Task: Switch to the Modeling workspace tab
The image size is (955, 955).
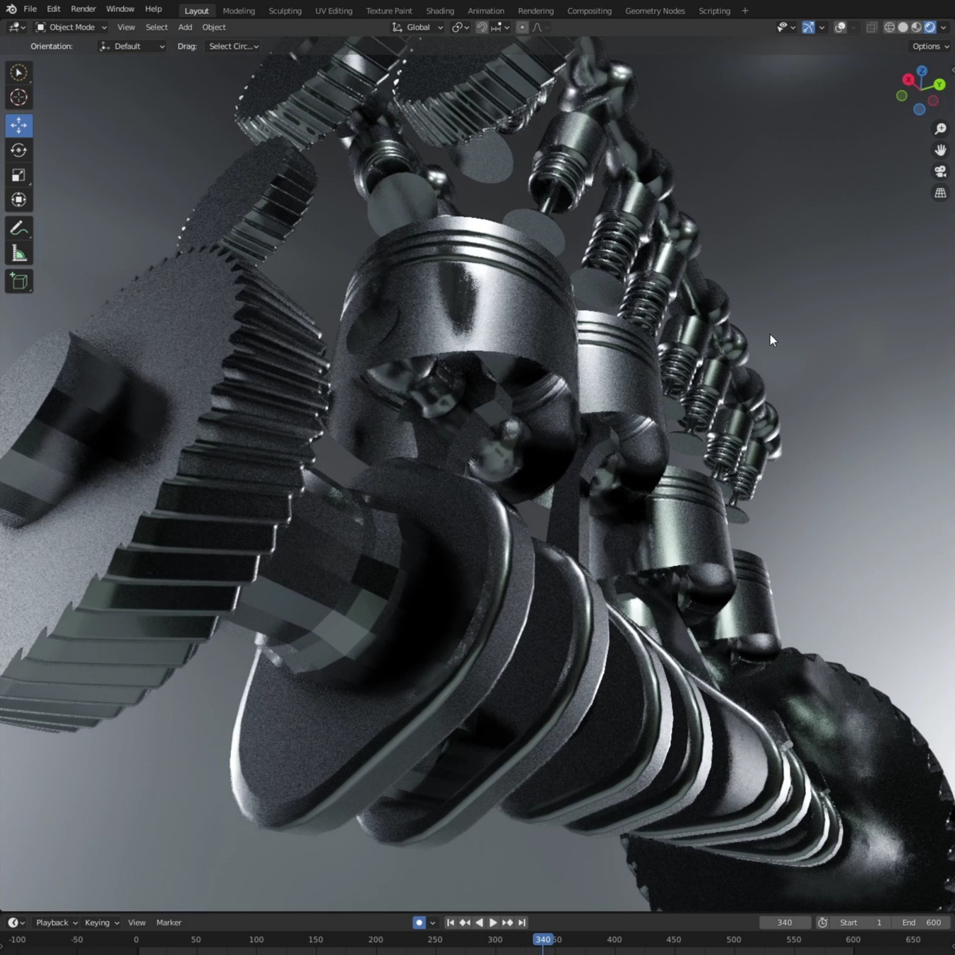Action: point(239,11)
